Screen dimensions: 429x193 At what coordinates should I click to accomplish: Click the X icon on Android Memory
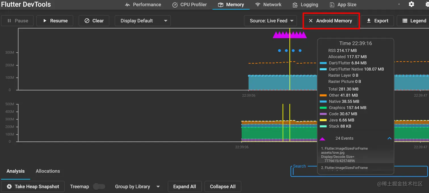(x=311, y=21)
